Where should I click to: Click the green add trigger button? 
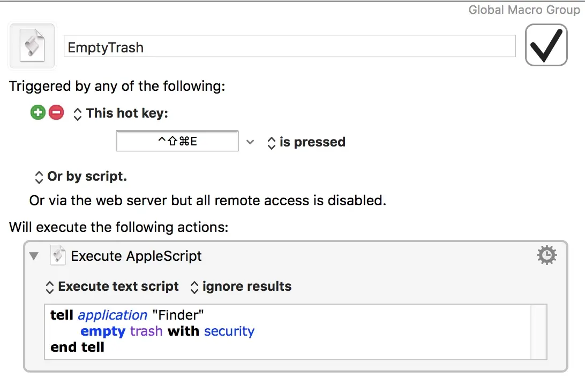pos(37,113)
